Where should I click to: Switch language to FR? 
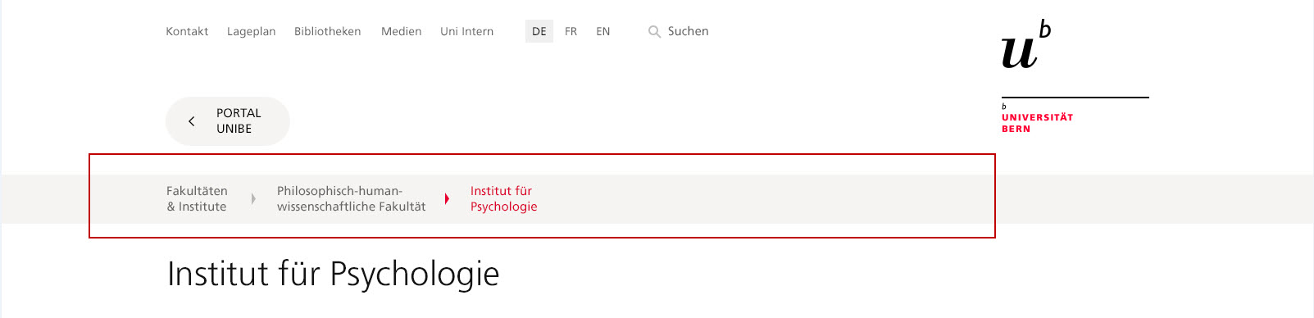tap(571, 31)
